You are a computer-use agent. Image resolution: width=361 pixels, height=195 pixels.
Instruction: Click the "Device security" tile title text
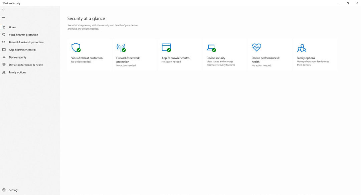point(216,58)
